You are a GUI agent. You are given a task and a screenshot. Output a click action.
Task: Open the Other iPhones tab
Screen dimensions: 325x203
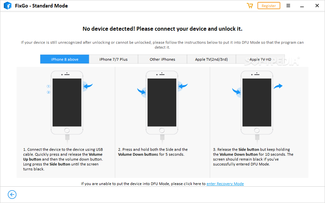[x=162, y=59]
